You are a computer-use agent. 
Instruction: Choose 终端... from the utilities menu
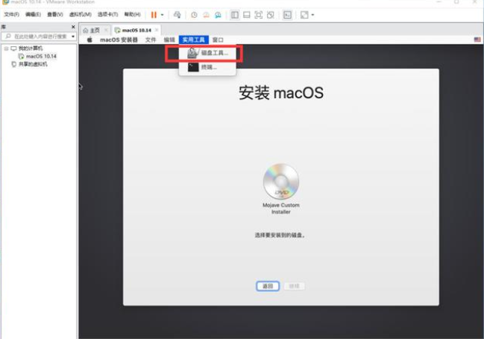click(x=207, y=67)
